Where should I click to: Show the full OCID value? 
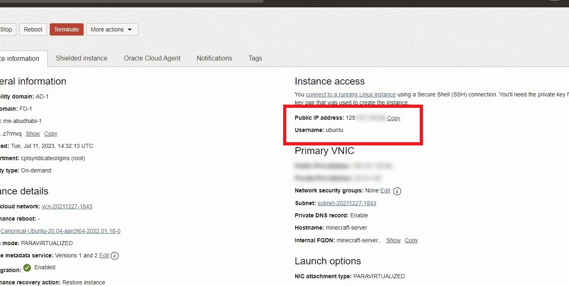tap(33, 134)
